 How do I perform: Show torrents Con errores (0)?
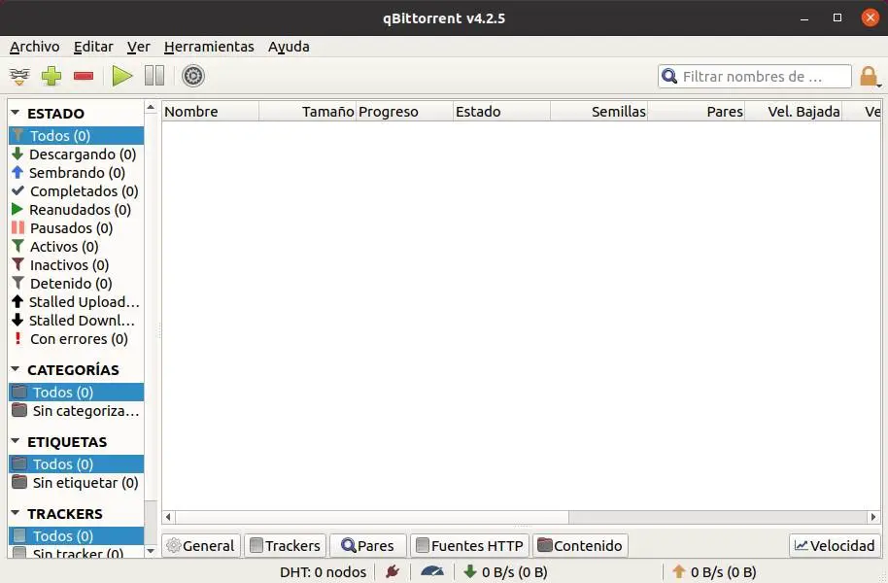pos(76,339)
